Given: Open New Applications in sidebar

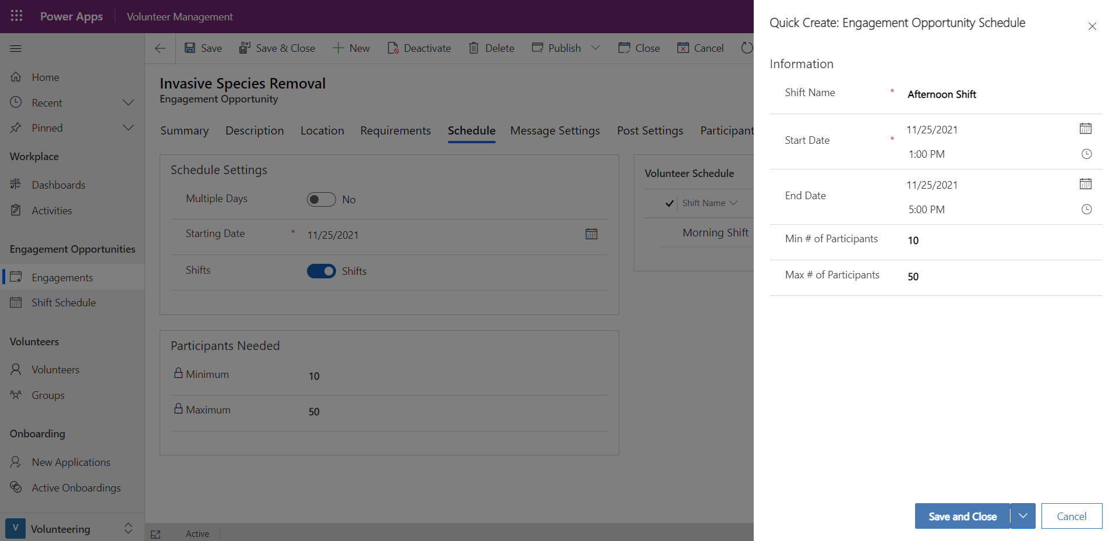Looking at the screenshot, I should [x=72, y=462].
